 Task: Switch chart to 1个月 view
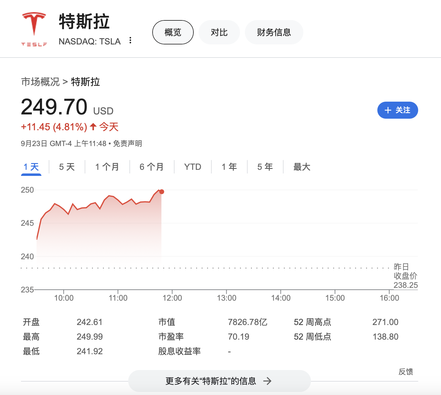click(107, 167)
